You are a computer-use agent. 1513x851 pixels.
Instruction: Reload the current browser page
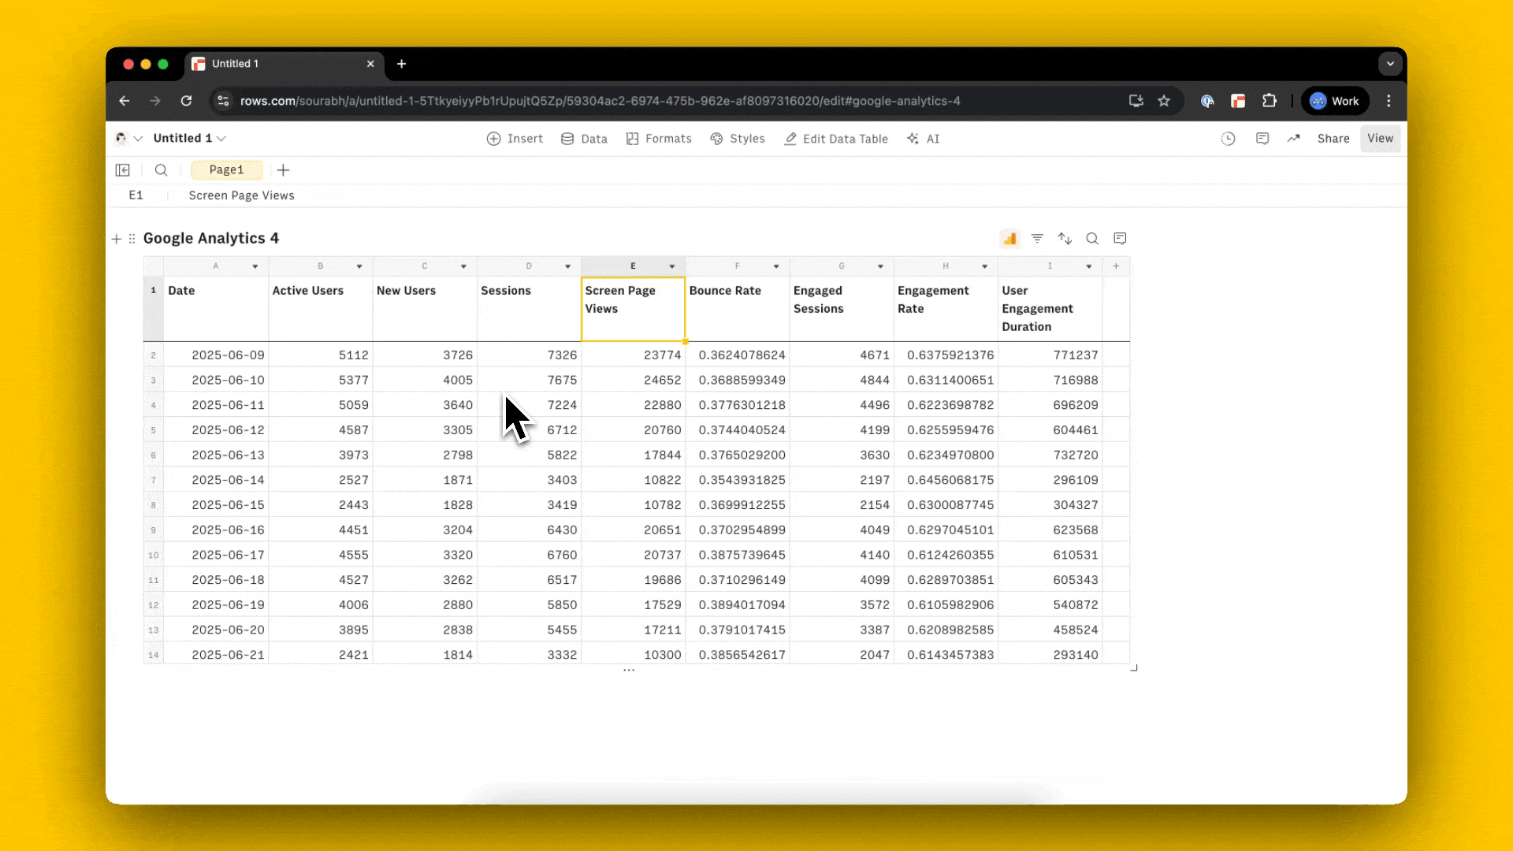186,101
